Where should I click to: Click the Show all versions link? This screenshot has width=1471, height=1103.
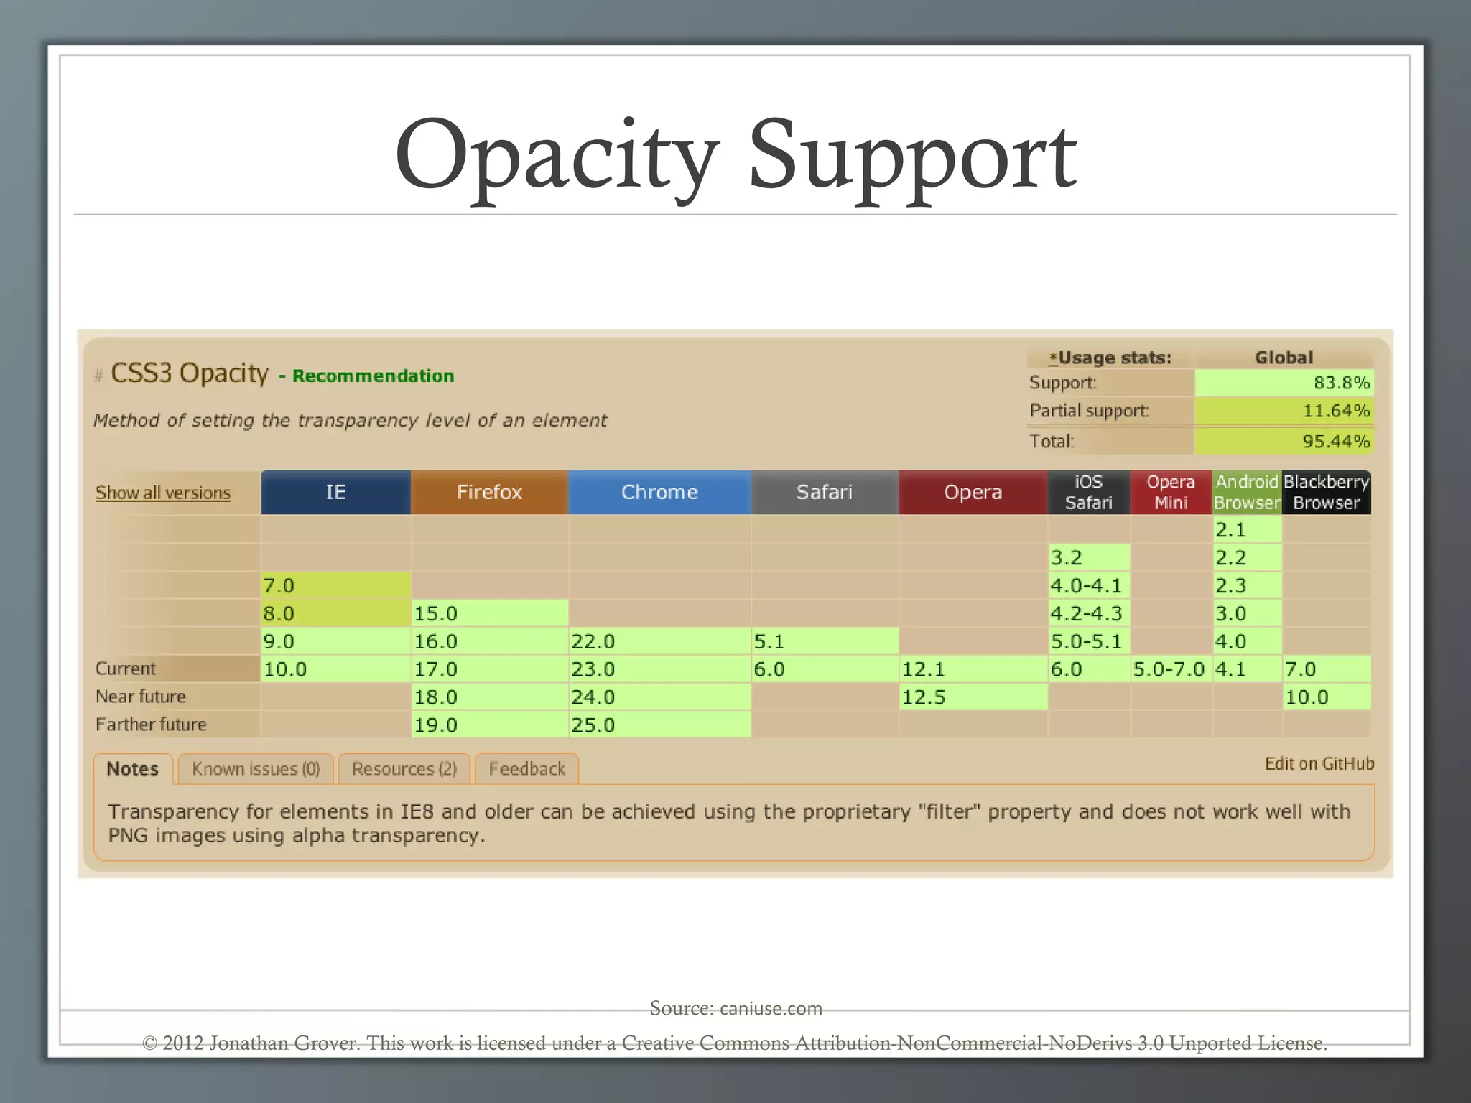coord(163,493)
